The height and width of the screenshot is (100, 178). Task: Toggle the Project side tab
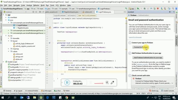click(x=1, y=16)
